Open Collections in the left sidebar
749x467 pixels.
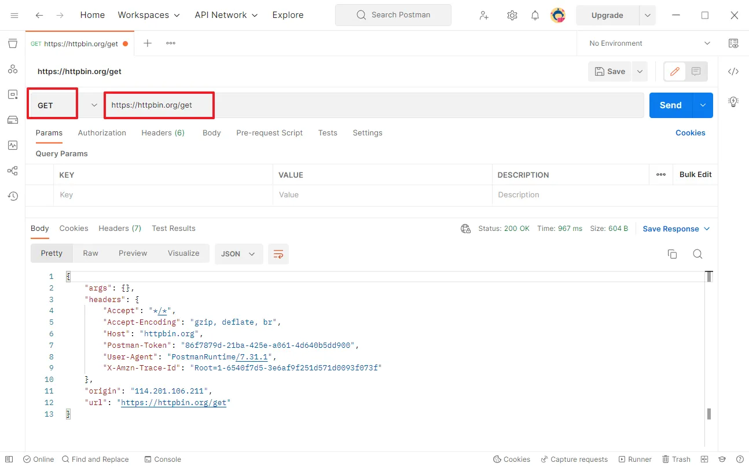[x=13, y=43]
